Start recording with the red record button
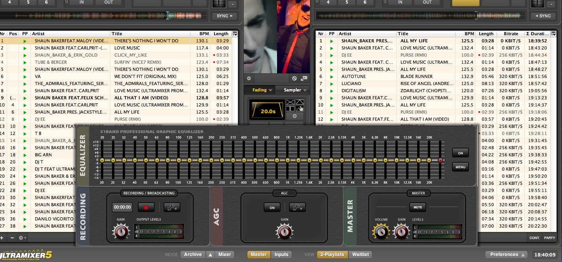 click(x=146, y=207)
